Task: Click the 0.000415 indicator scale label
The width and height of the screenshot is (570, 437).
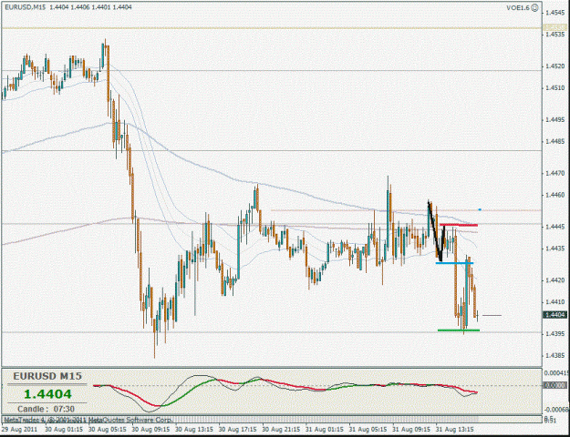Action: pos(556,372)
